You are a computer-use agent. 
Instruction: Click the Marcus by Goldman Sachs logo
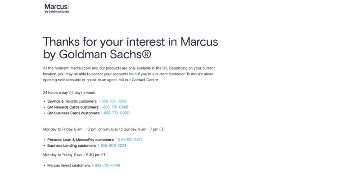(57, 9)
